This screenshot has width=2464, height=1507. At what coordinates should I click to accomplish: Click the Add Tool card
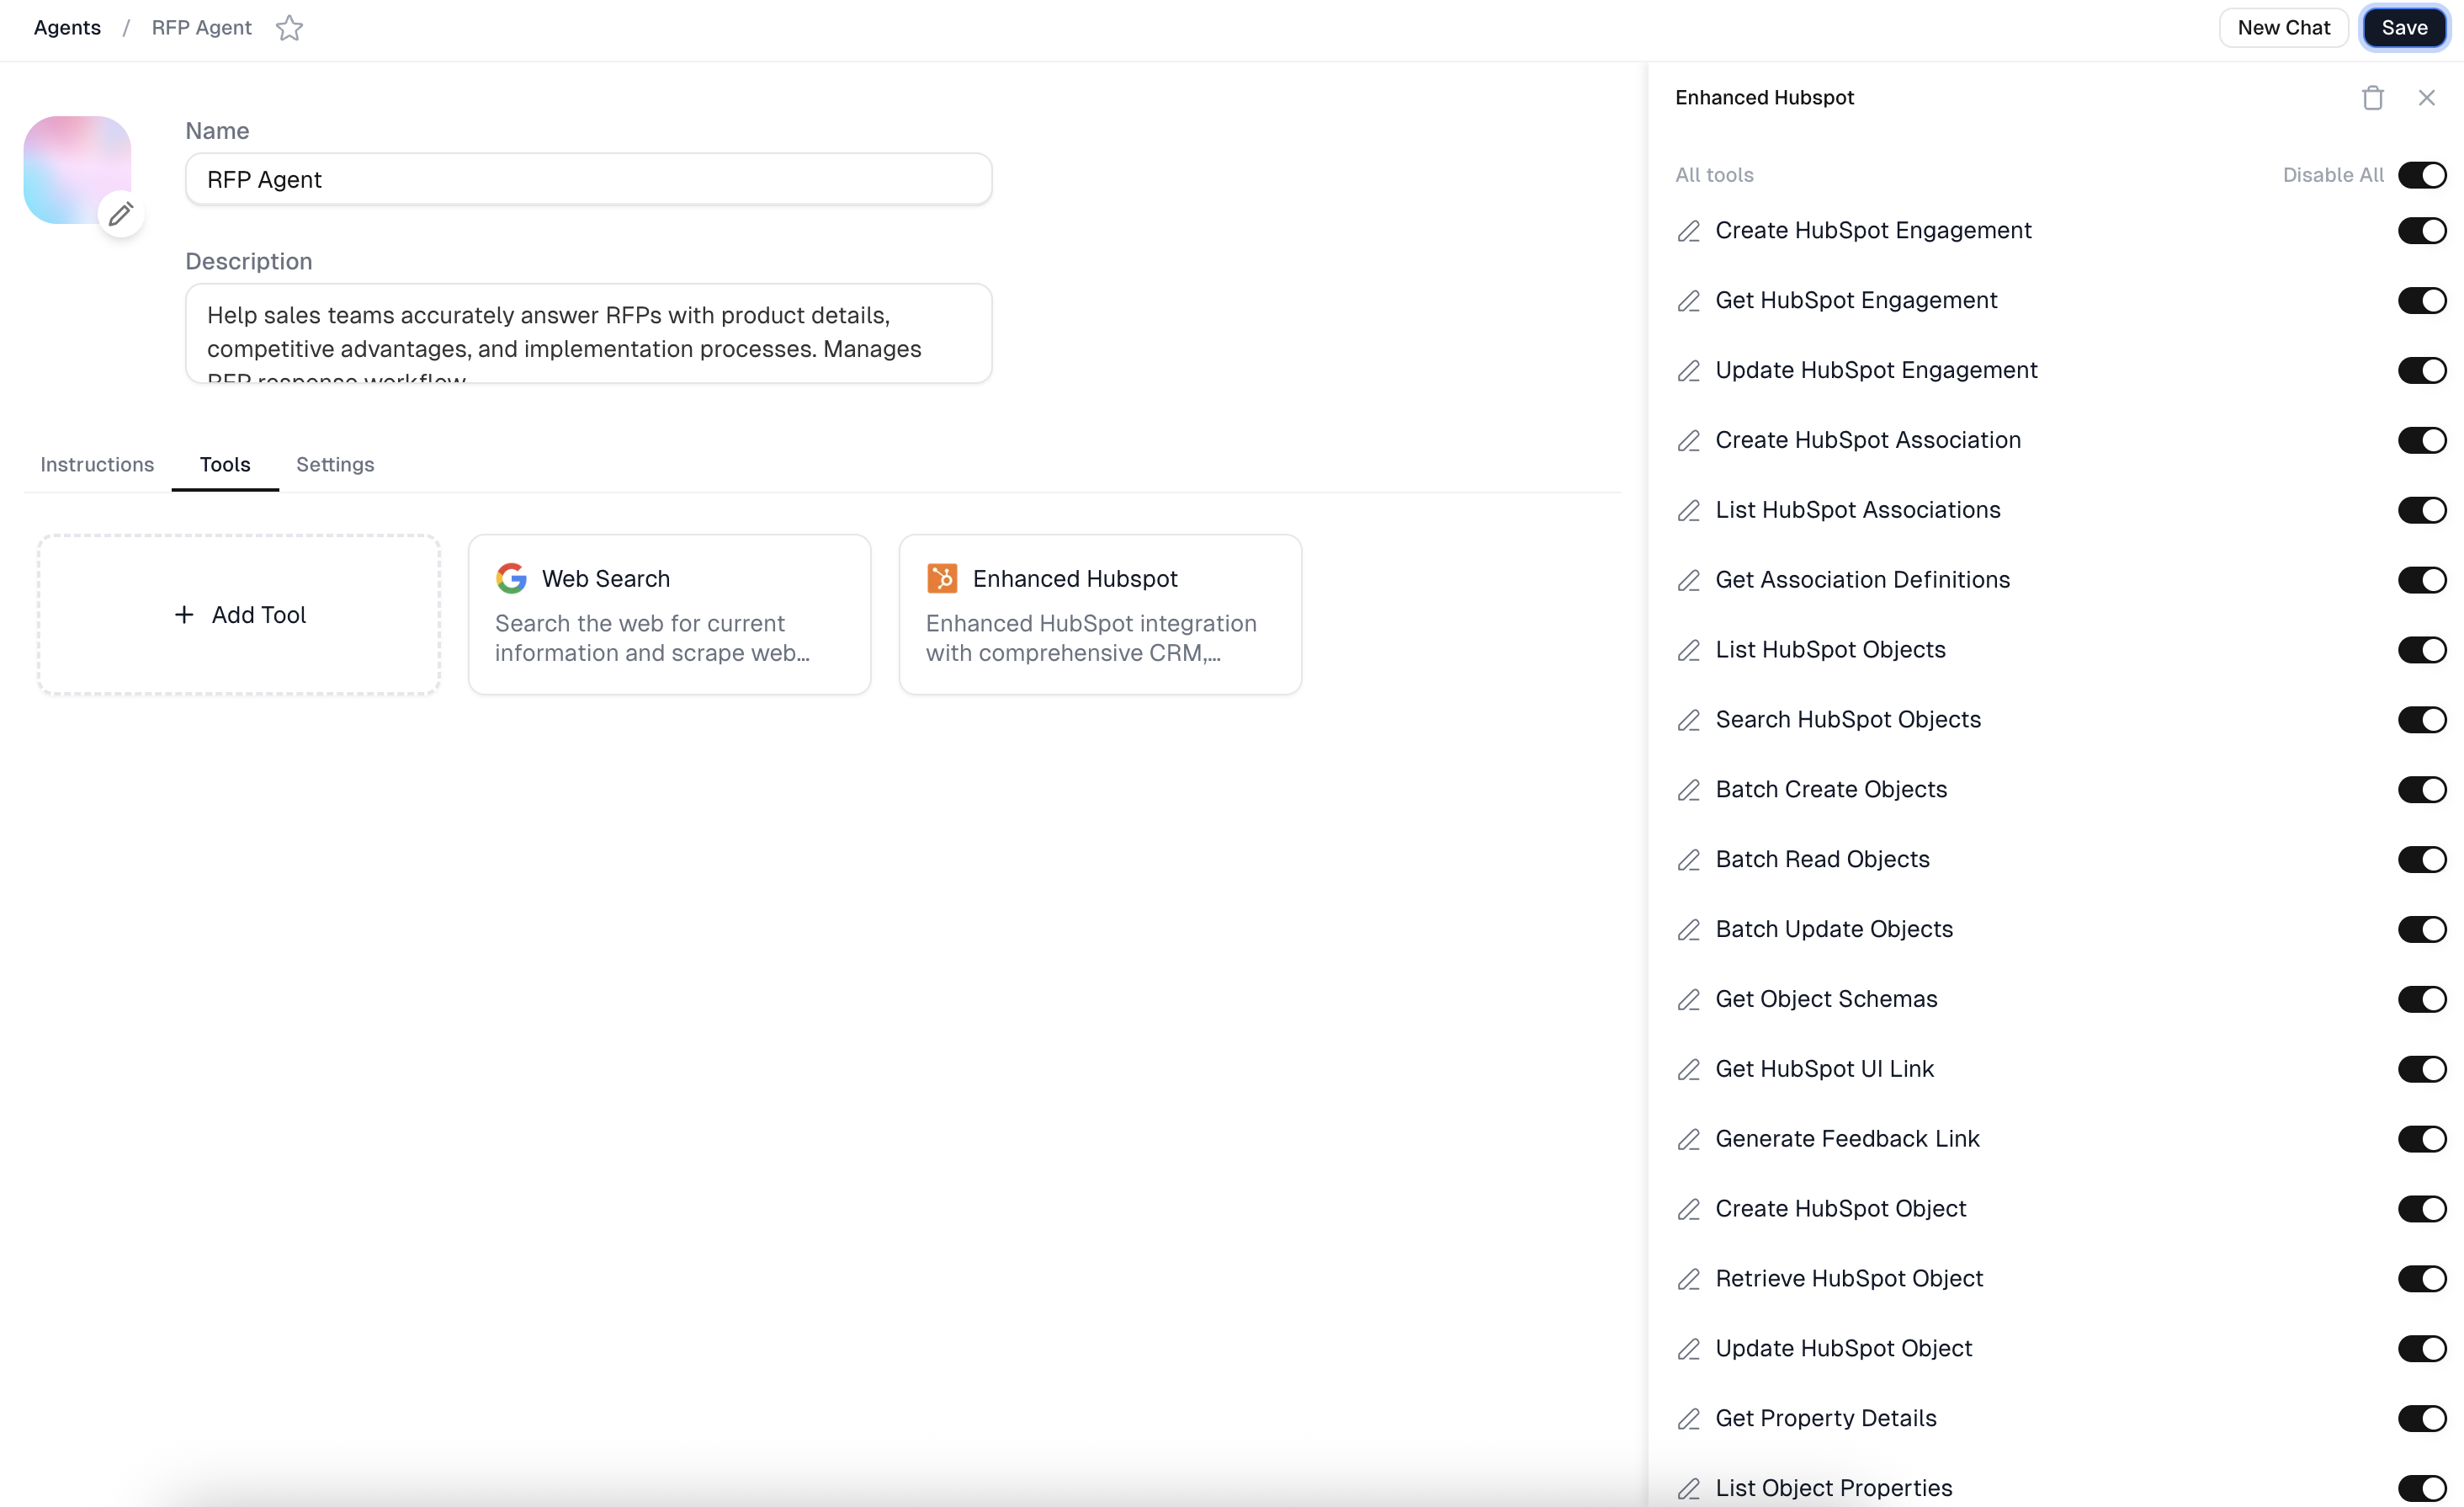click(239, 615)
